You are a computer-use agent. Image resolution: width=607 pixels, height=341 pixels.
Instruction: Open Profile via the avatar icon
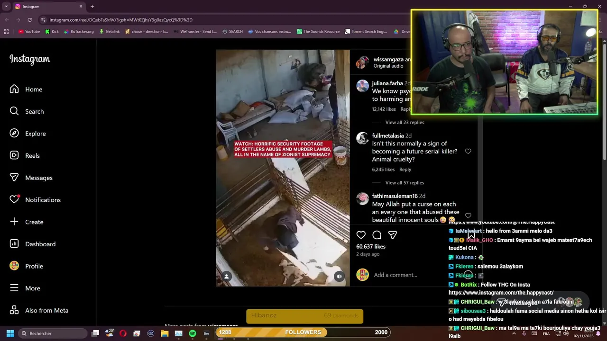point(14,266)
